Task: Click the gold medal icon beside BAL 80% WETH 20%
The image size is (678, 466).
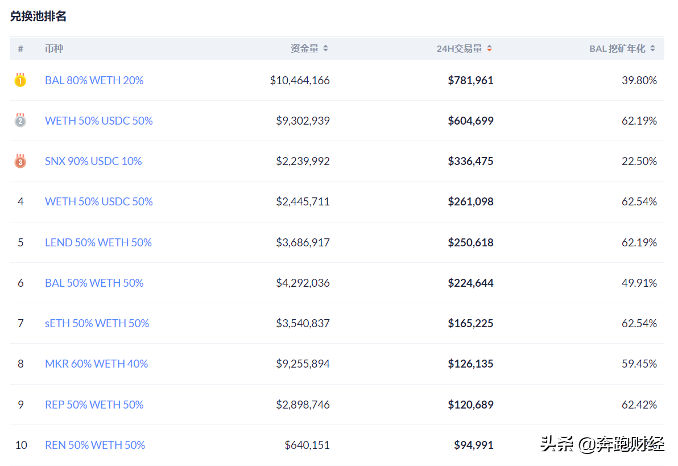Action: 20,80
